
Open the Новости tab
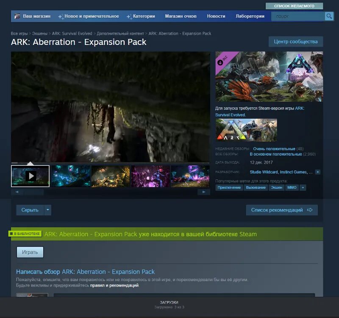(x=216, y=16)
